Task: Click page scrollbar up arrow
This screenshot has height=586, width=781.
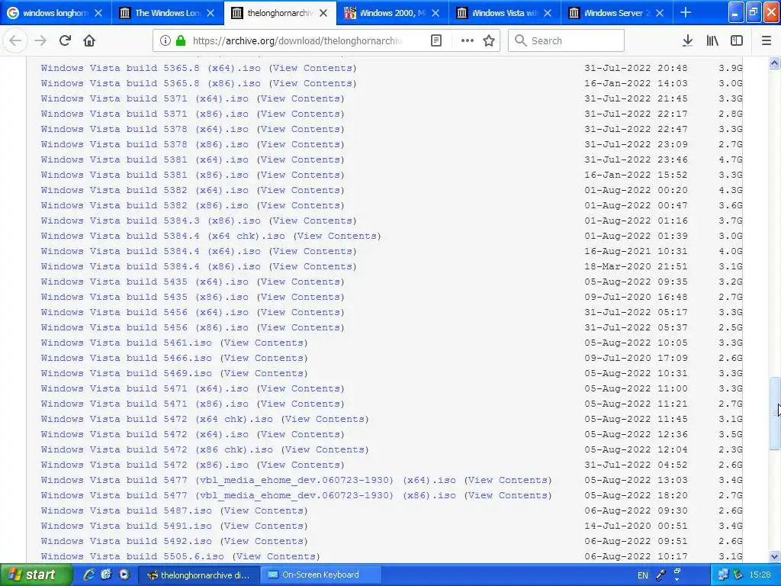Action: click(775, 63)
